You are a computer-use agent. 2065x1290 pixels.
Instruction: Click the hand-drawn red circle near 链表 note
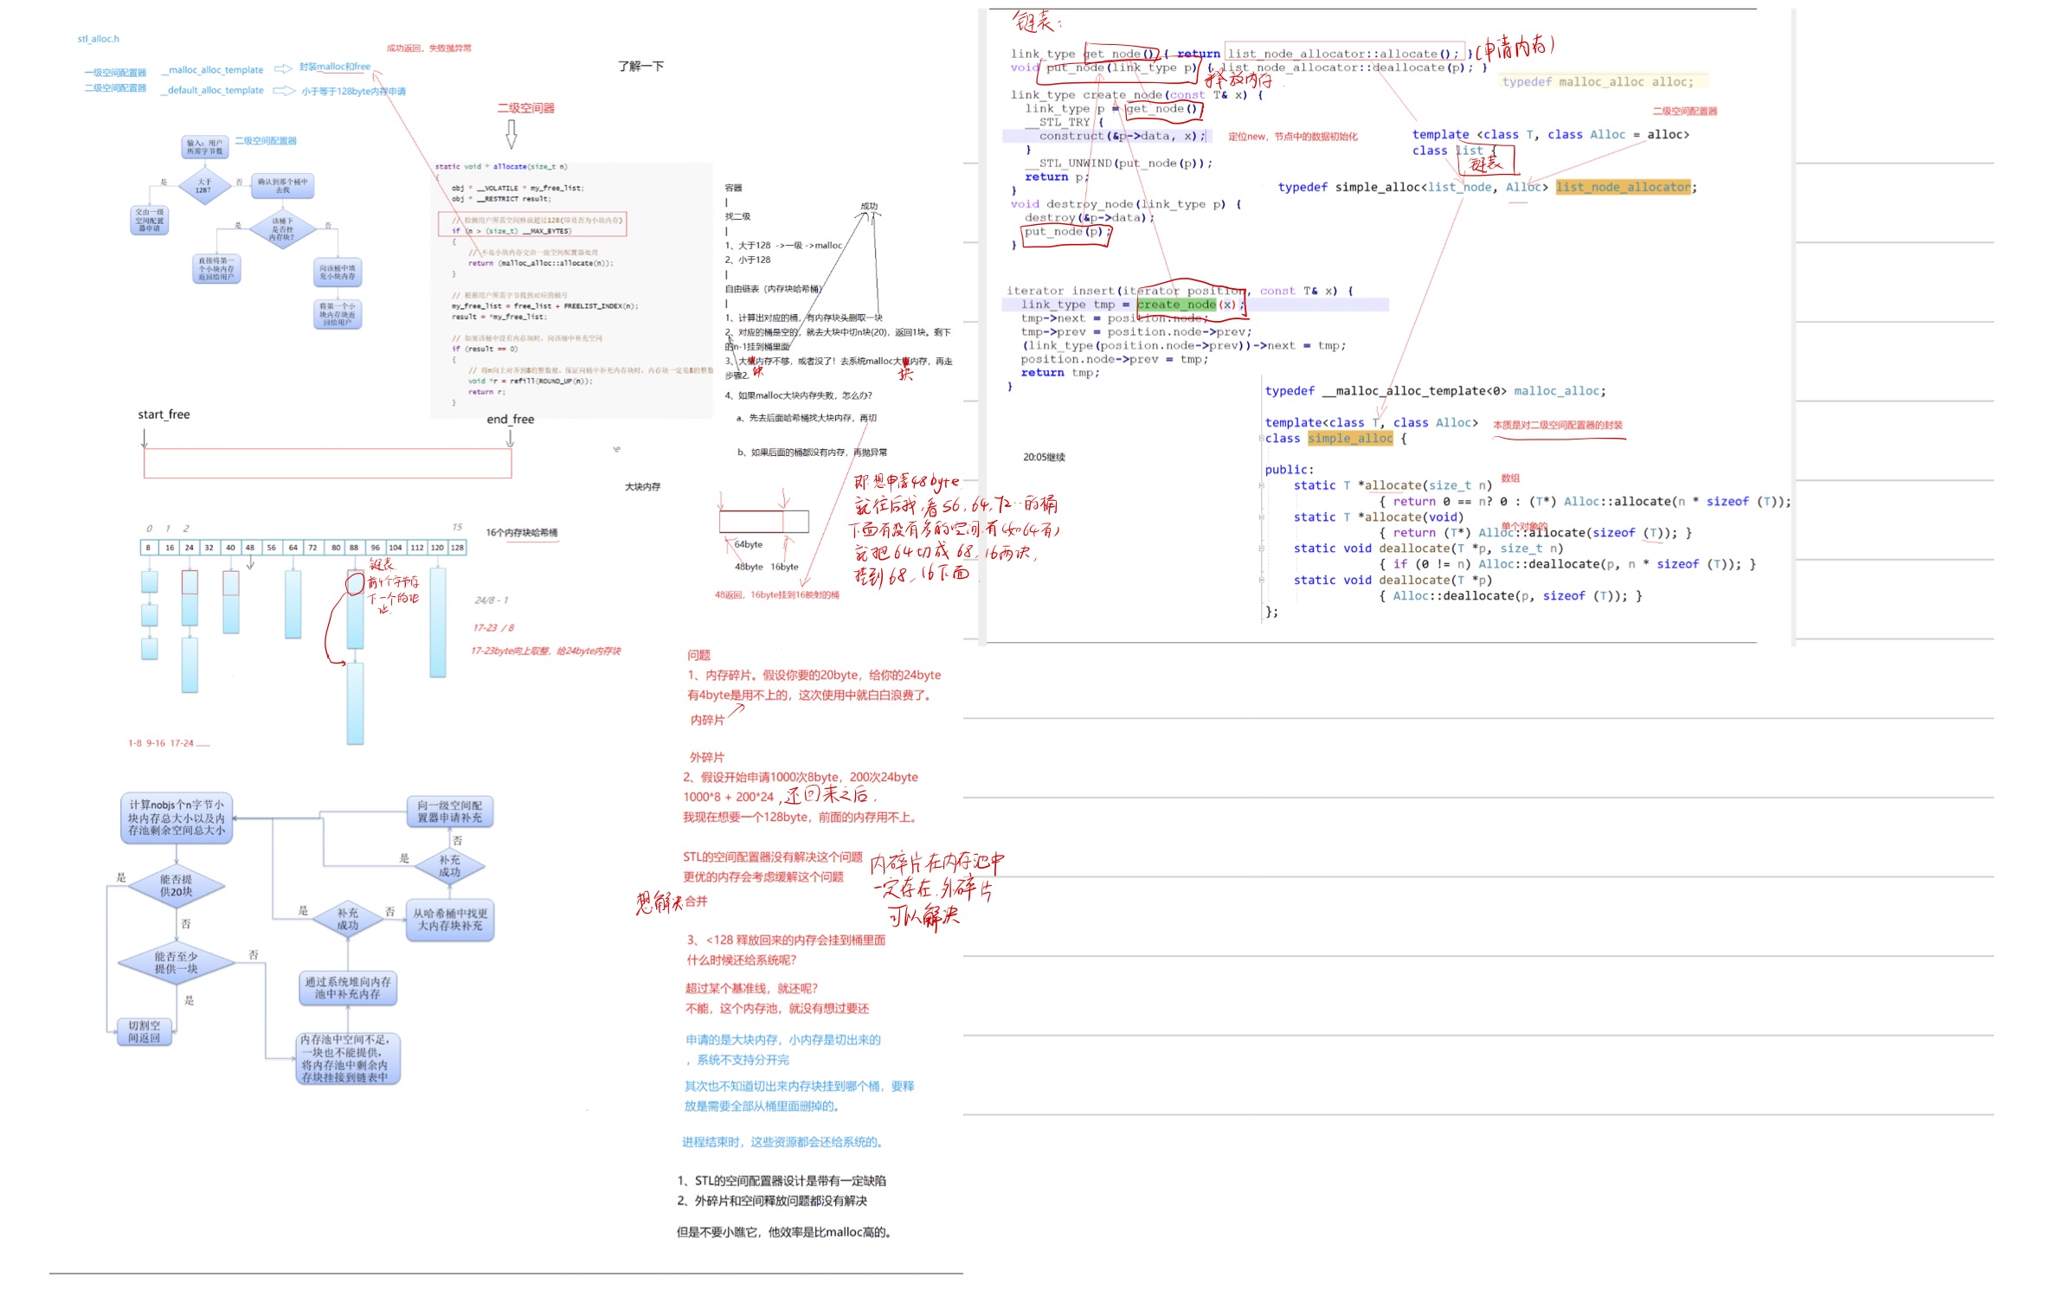coord(354,584)
